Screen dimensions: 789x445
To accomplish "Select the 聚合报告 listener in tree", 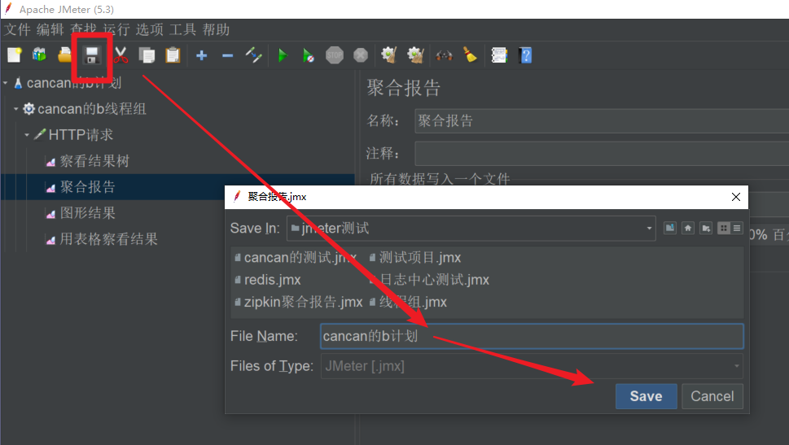I will [x=88, y=187].
